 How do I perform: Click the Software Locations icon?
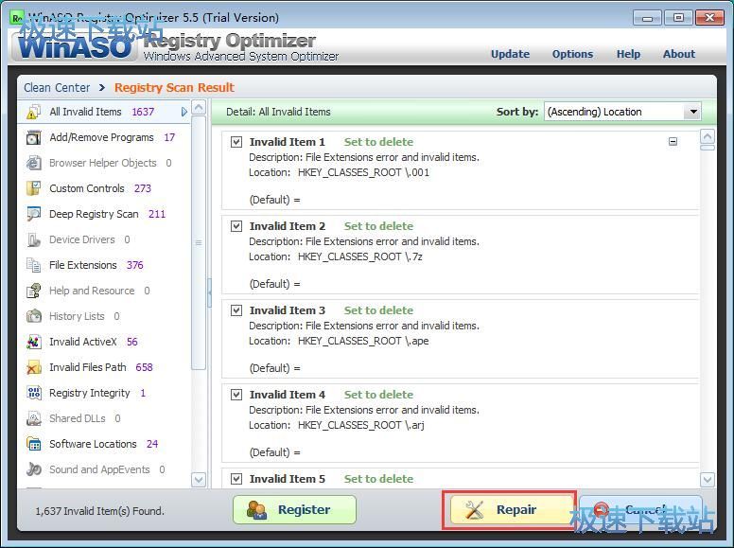pos(34,444)
